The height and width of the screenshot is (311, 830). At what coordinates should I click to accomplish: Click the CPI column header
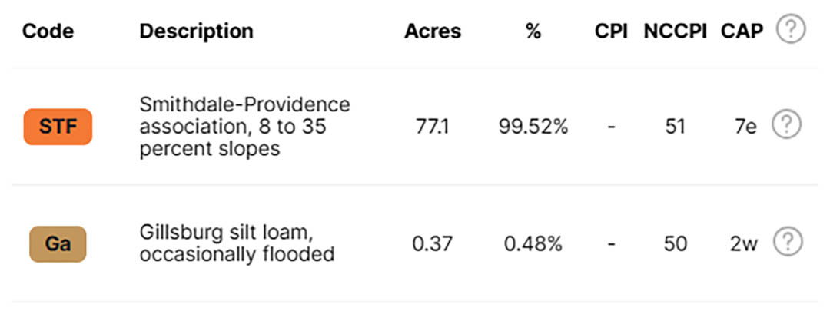coord(611,31)
